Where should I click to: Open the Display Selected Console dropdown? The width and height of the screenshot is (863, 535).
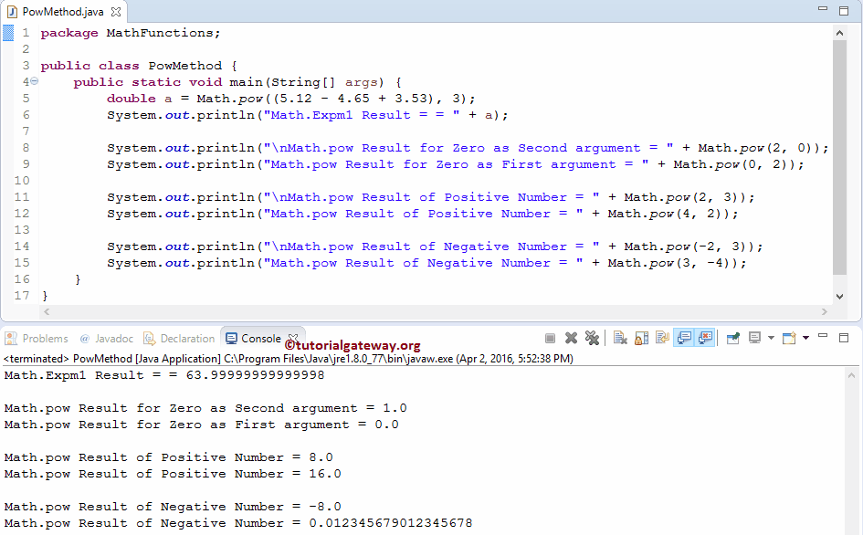[x=771, y=337]
